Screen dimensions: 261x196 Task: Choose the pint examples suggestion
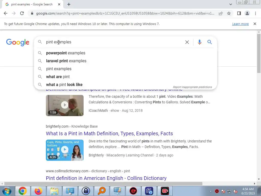click(x=125, y=69)
